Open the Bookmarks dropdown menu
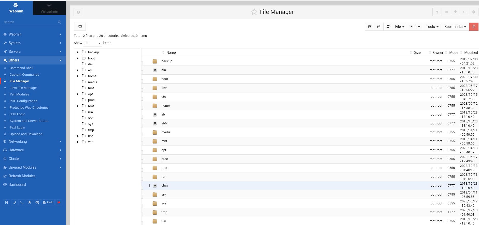Viewport: 479px width, 225px height. tap(455, 27)
